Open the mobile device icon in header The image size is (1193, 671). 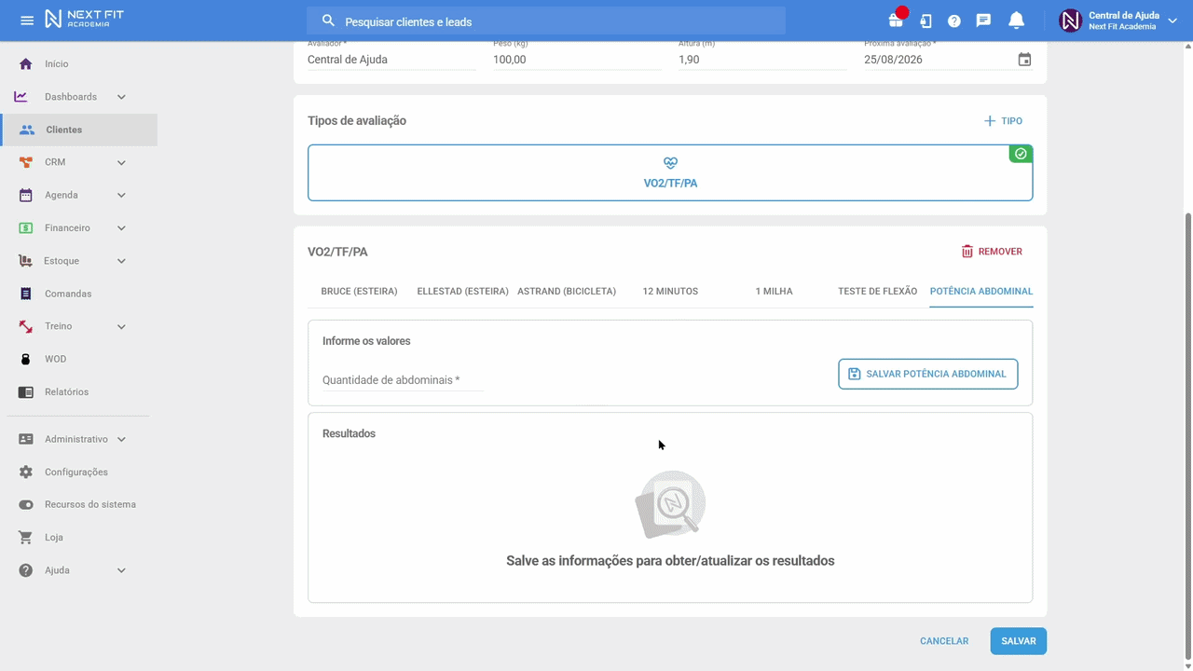(x=926, y=21)
